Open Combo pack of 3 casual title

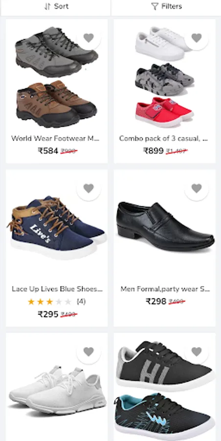163,138
